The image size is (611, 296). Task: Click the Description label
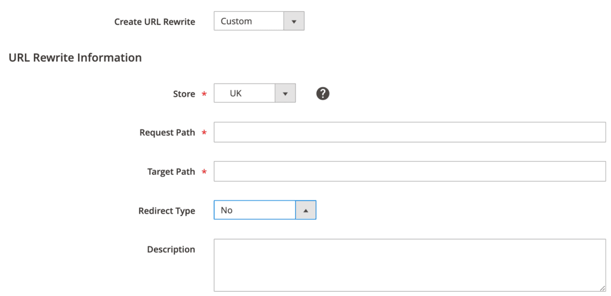[x=171, y=249]
